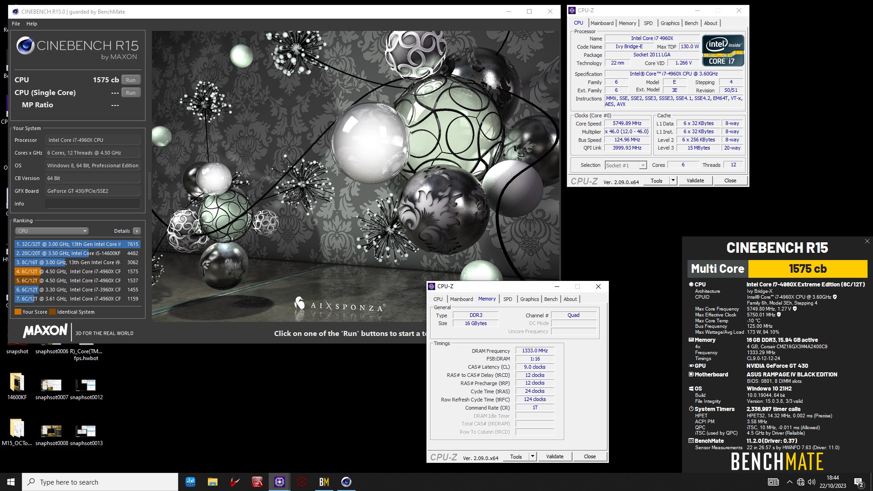The image size is (873, 491).
Task: Open the 14600KF desktop folder
Action: coord(17,386)
